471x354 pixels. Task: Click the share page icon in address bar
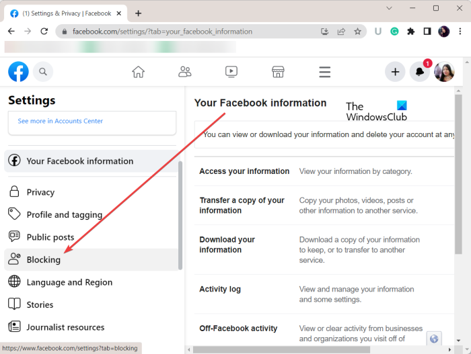[341, 31]
